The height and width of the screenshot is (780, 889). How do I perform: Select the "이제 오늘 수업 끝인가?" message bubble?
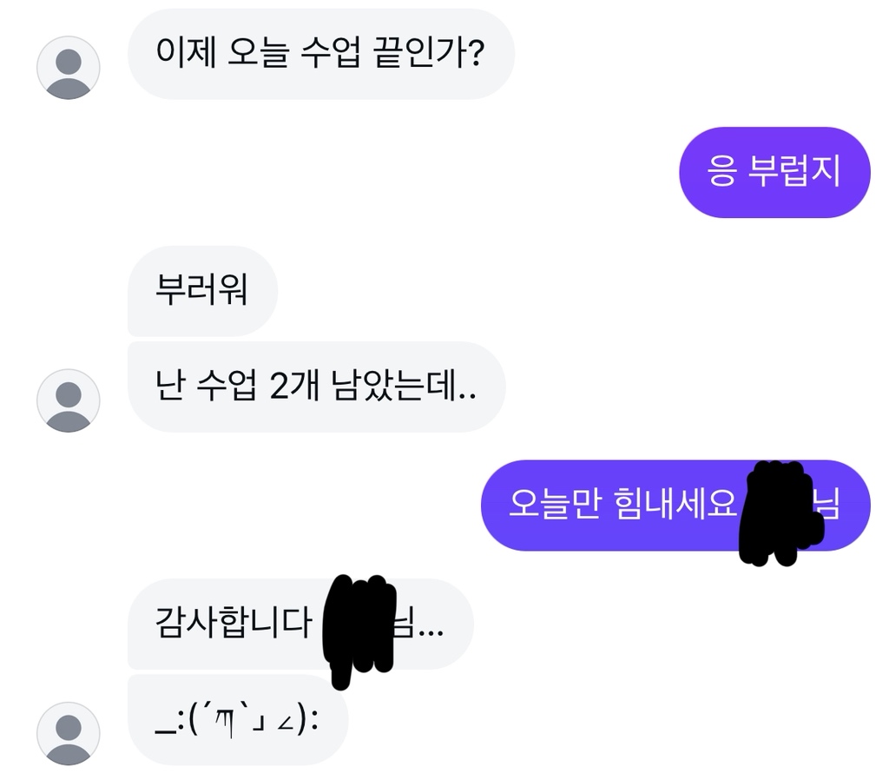(320, 54)
